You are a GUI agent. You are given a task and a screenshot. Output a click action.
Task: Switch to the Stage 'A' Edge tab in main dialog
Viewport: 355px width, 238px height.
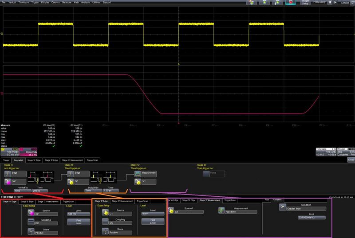pos(34,160)
